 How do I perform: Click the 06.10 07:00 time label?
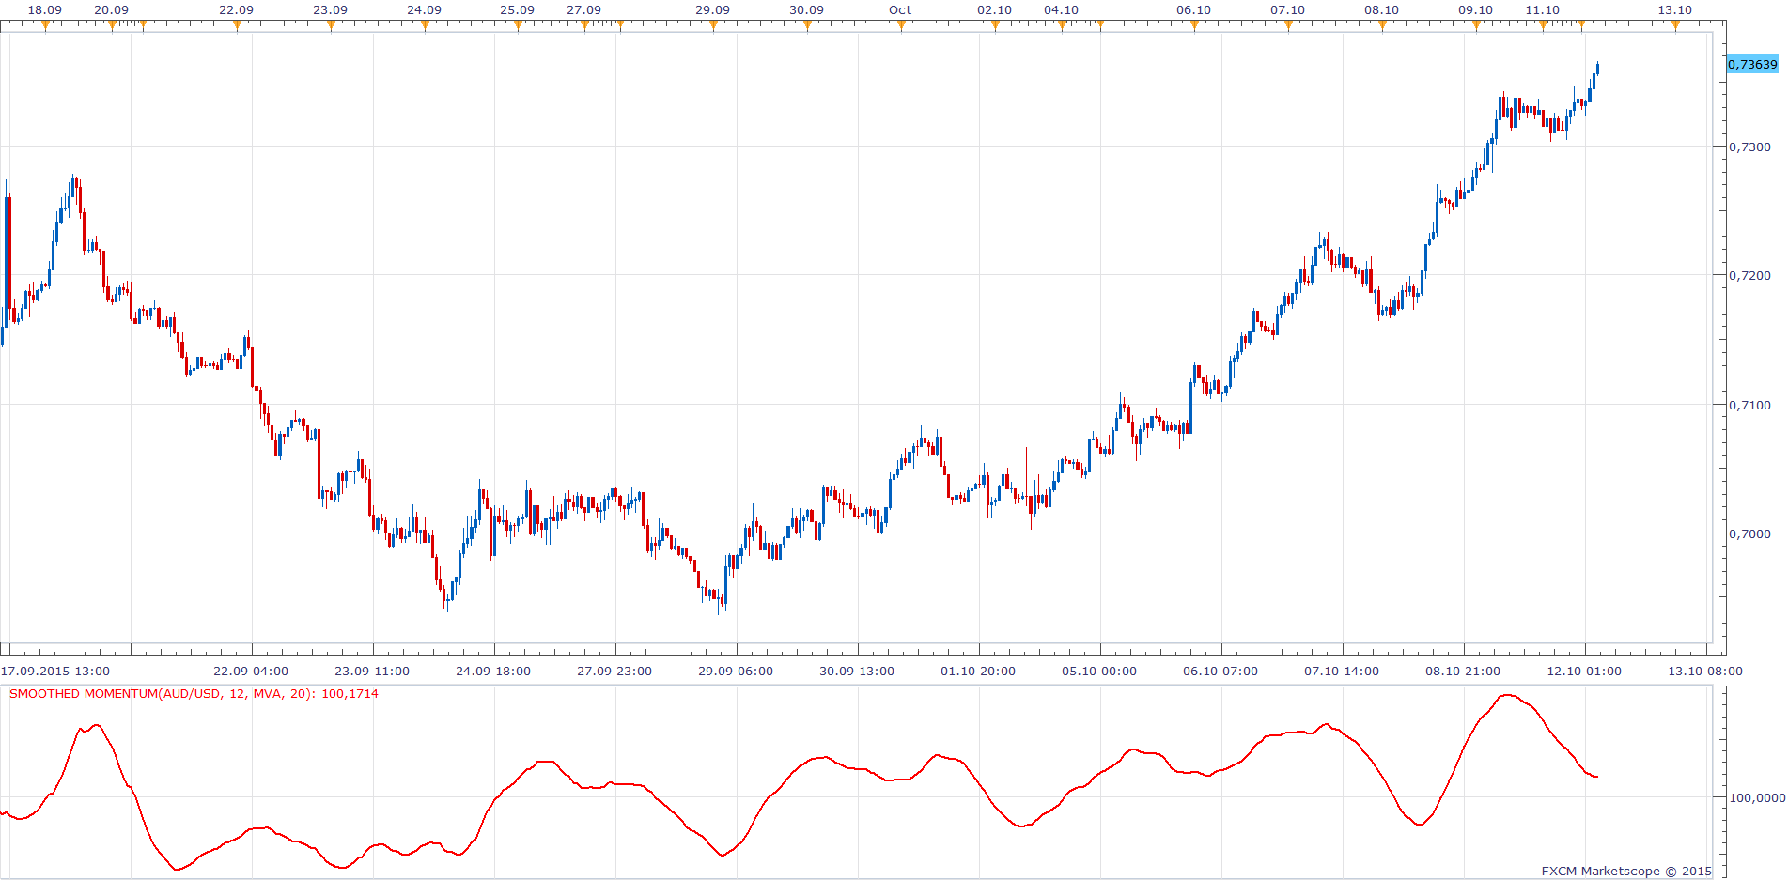(x=1221, y=672)
